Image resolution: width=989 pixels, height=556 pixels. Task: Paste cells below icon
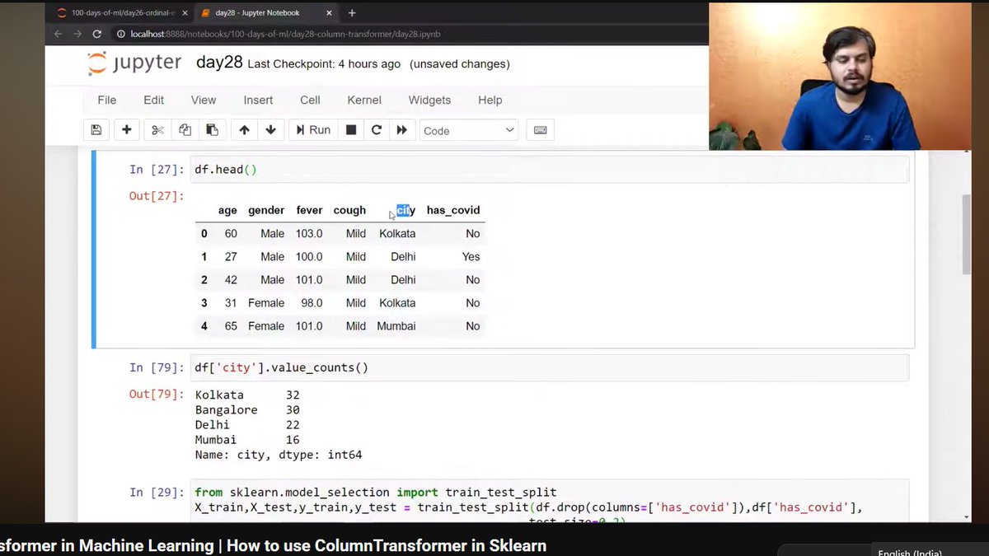point(212,130)
